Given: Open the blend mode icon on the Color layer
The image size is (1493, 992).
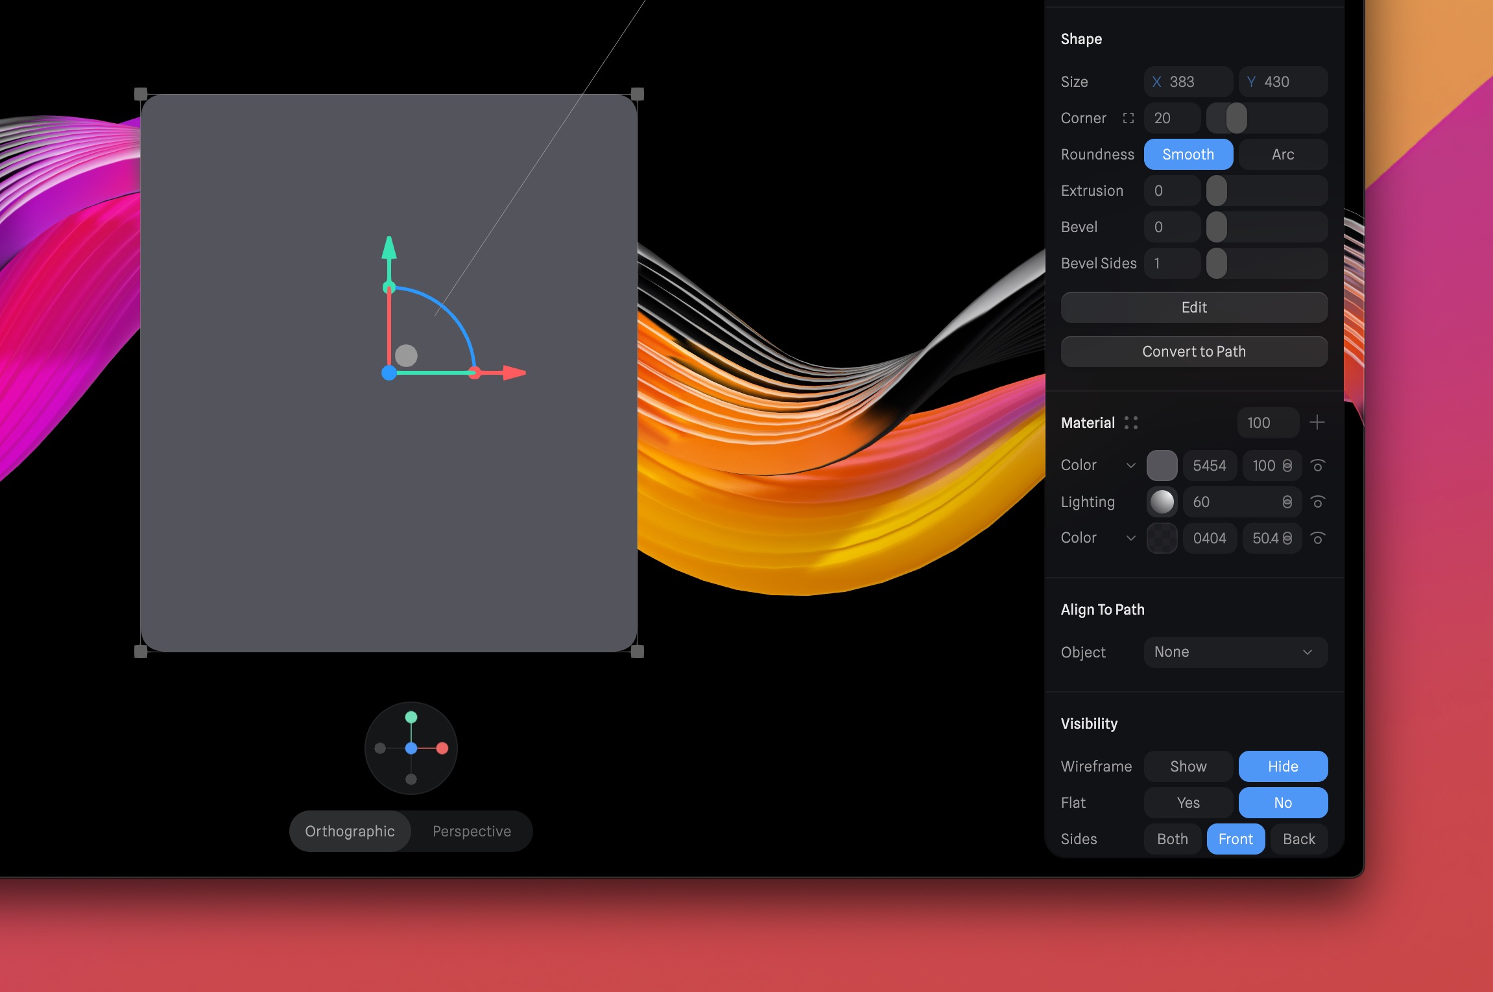Looking at the screenshot, I should coord(1286,466).
